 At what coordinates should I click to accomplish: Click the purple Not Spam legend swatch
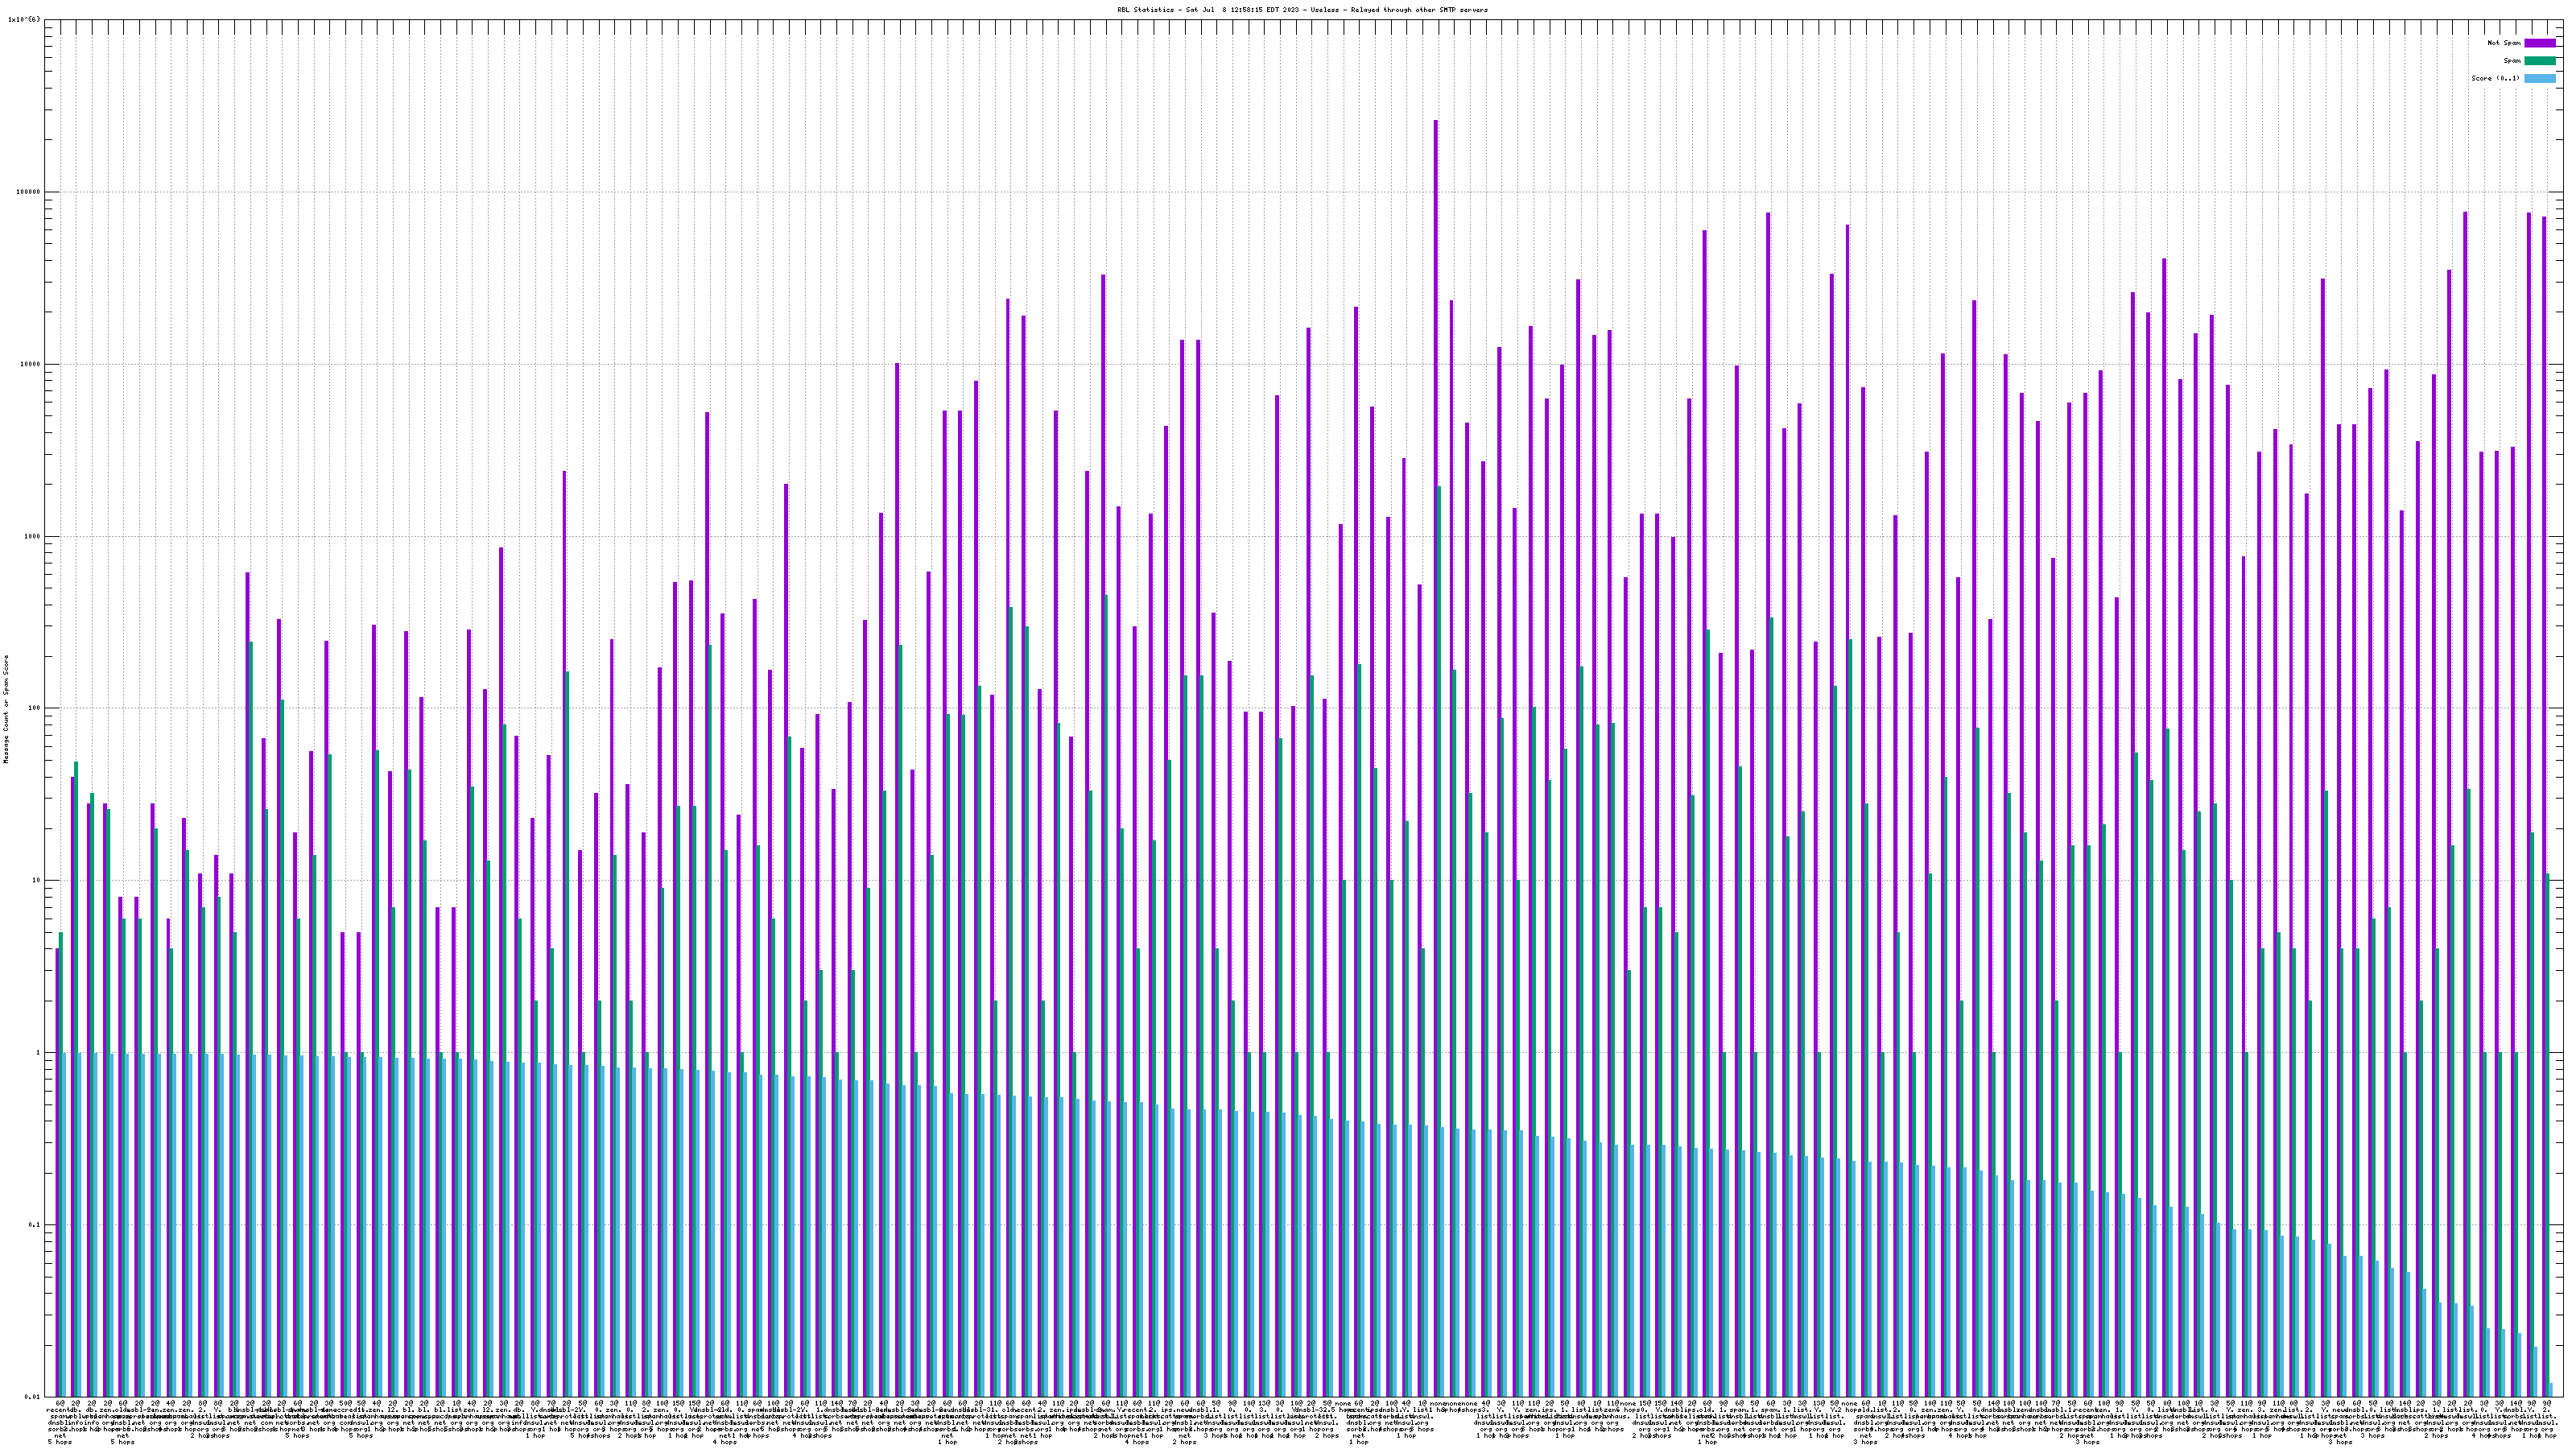point(2539,43)
